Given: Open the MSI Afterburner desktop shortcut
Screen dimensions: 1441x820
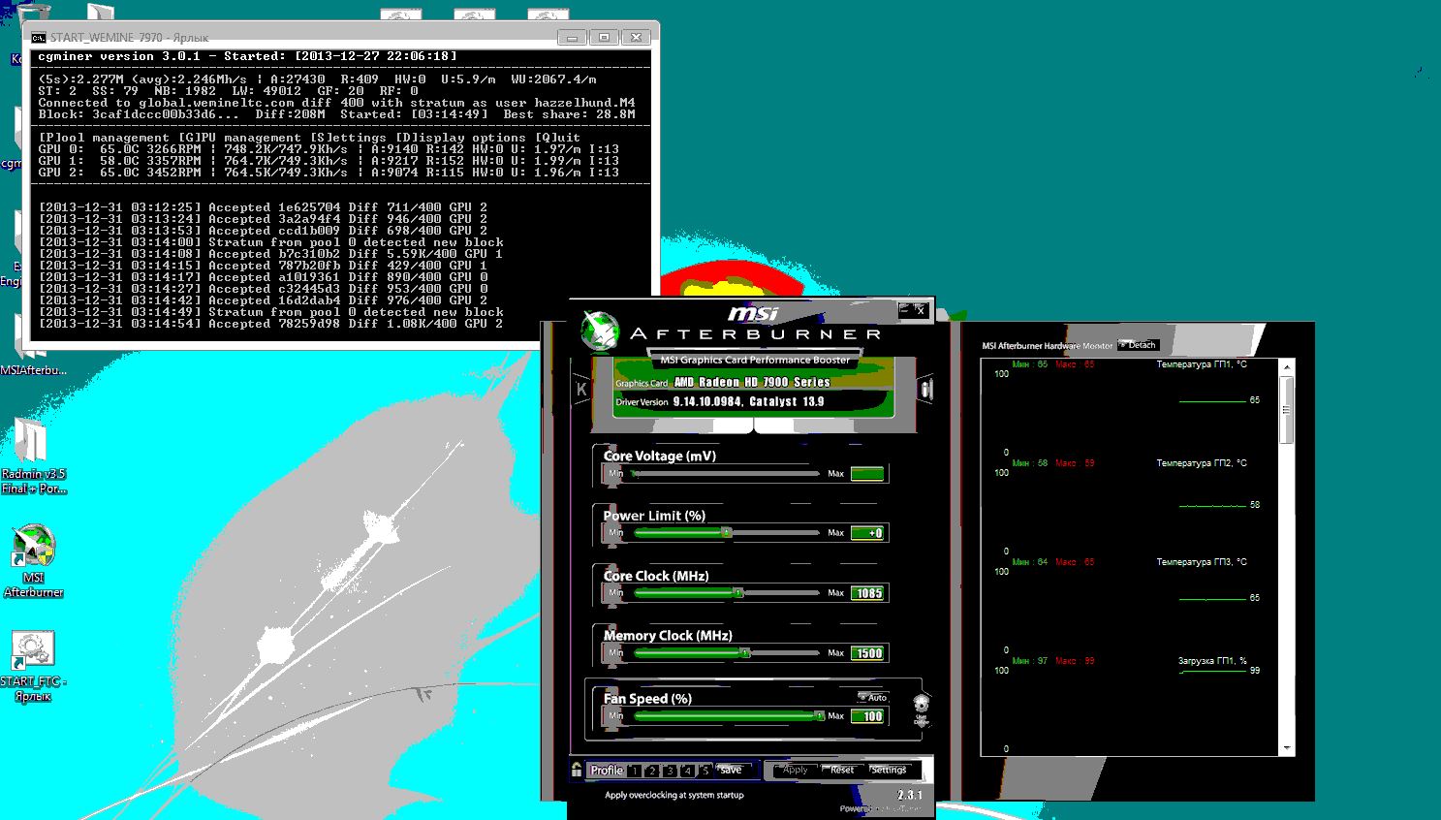Looking at the screenshot, I should 34,560.
